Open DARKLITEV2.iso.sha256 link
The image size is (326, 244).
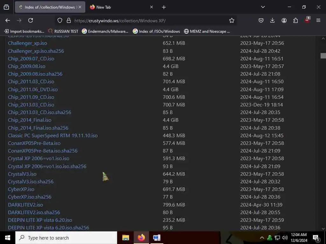[34, 213]
